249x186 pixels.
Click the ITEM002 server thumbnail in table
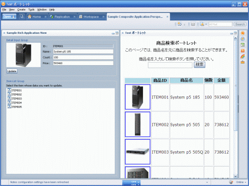coord(137,124)
